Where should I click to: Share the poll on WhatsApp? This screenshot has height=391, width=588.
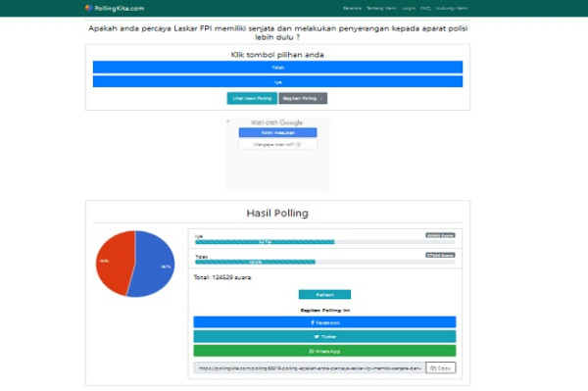[x=324, y=351]
